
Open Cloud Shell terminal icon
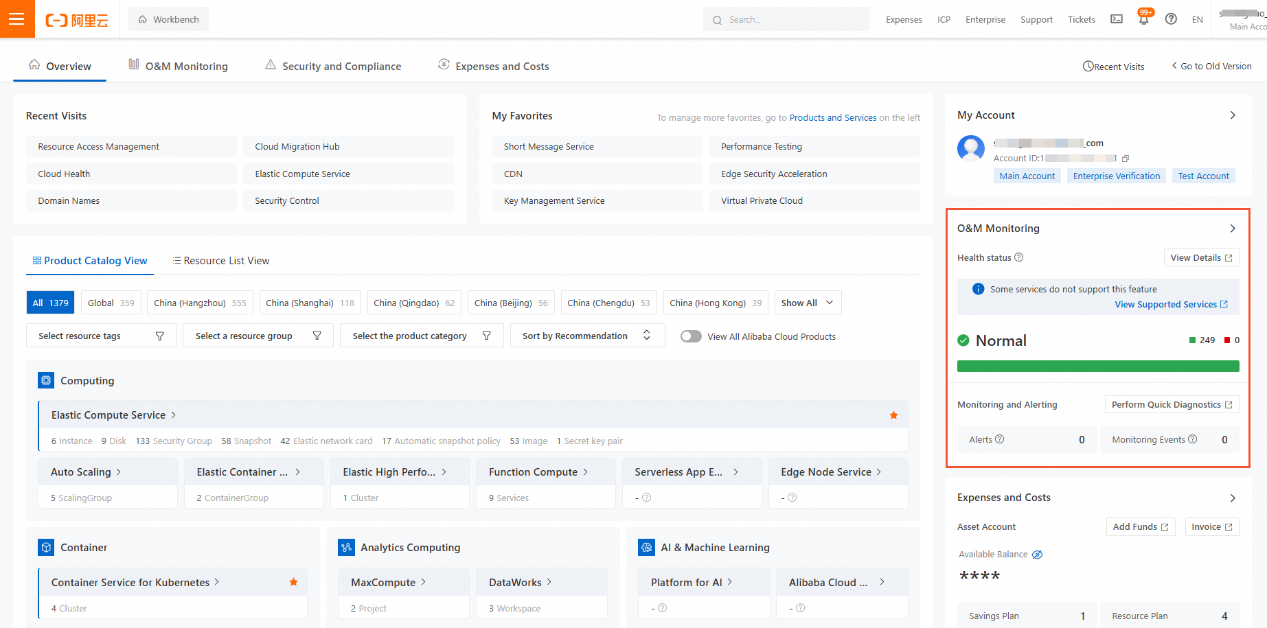[1117, 19]
